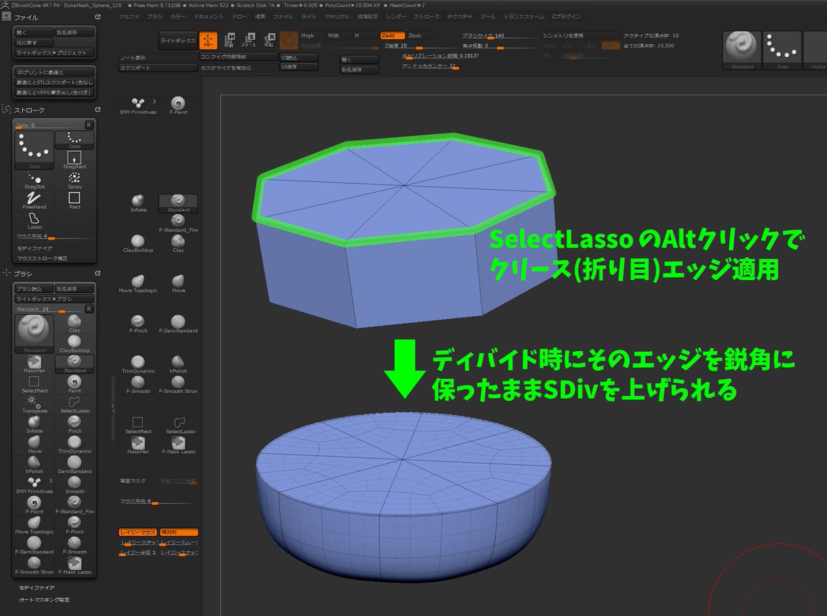Pick the DragDot stroke type
827x616 pixels.
point(34,181)
